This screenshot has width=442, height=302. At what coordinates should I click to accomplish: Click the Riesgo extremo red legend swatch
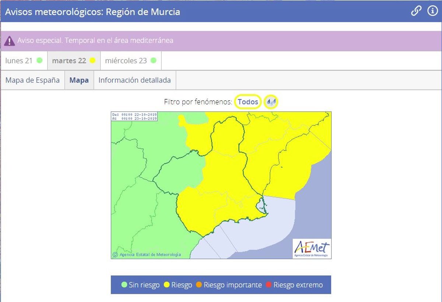coord(269,285)
